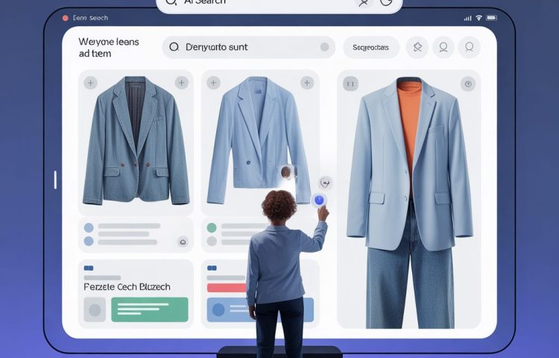Click the plus icon at the middle blazer card's top-right
The height and width of the screenshot is (358, 559).
tap(305, 83)
